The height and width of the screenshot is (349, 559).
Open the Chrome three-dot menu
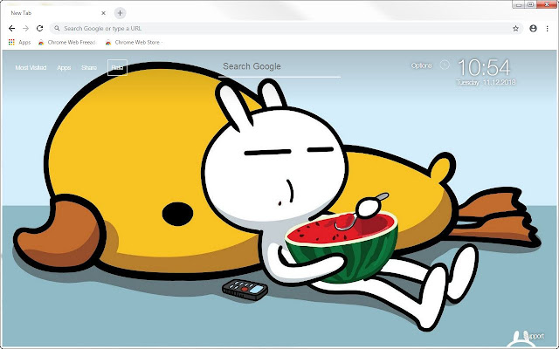[548, 29]
